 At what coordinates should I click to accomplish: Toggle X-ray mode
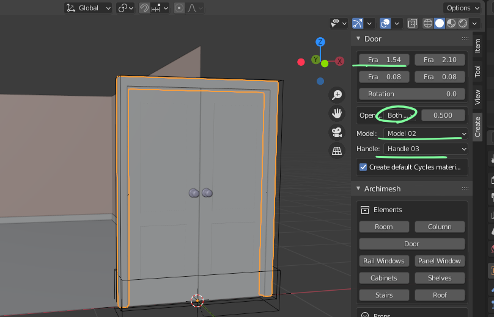pos(413,23)
